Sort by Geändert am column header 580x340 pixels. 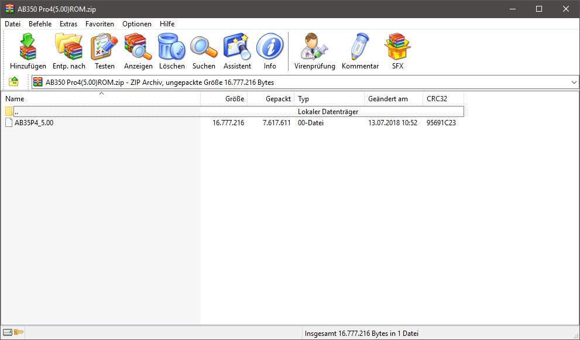(x=393, y=99)
